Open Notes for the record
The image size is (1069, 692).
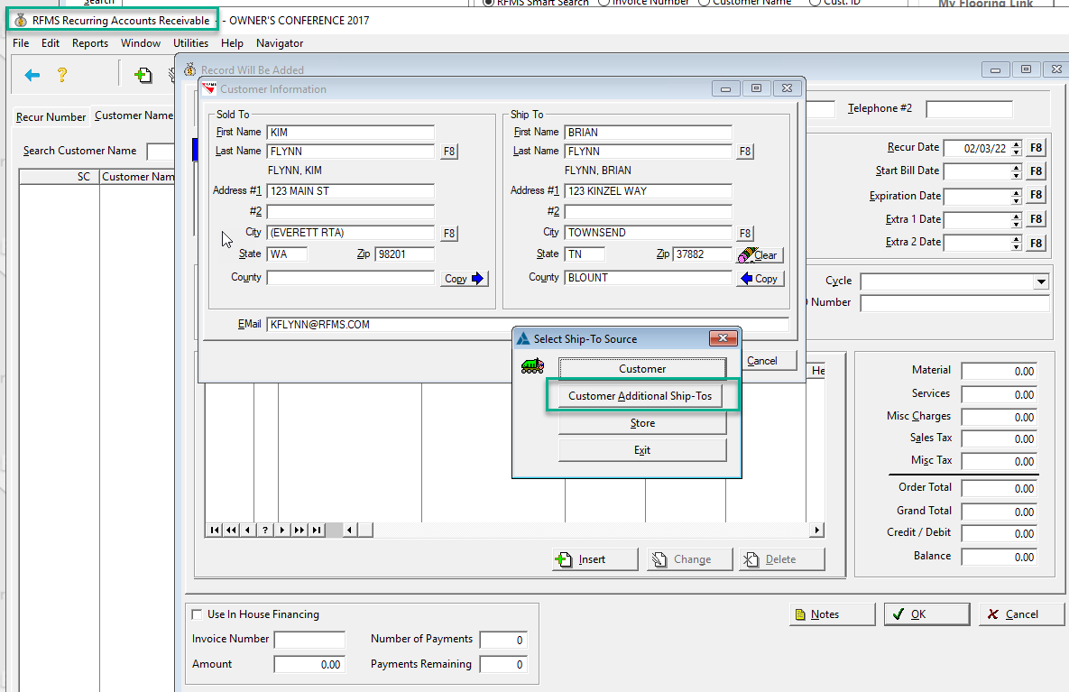pyautogui.click(x=833, y=614)
